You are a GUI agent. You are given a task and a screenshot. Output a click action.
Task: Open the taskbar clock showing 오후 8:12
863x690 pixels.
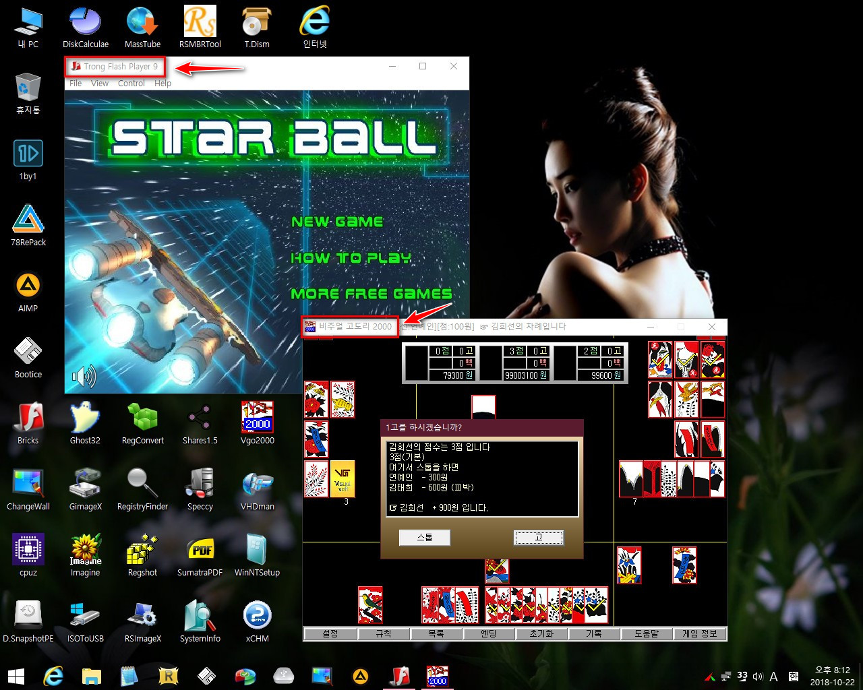[833, 676]
